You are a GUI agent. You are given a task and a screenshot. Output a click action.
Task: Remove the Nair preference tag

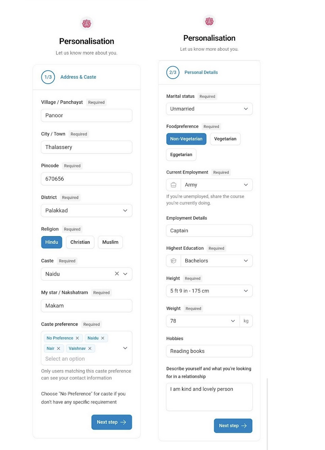pos(58,348)
